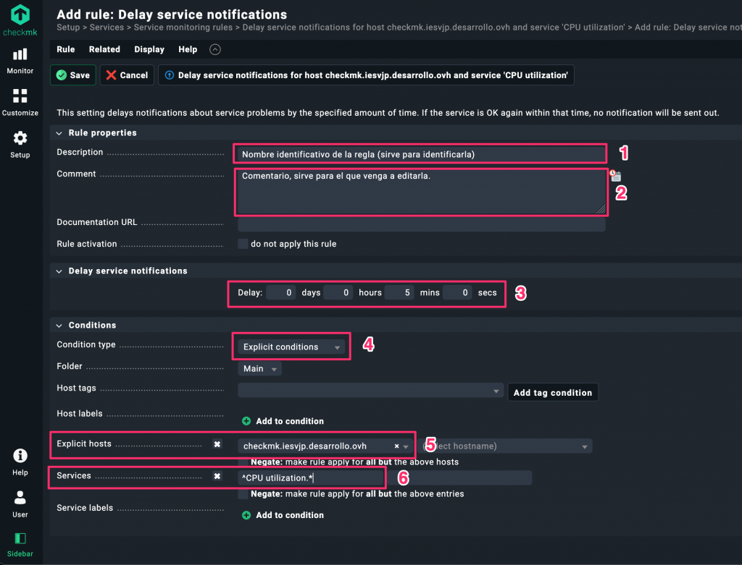Click the Add tag condition button
The image size is (742, 565).
[552, 393]
